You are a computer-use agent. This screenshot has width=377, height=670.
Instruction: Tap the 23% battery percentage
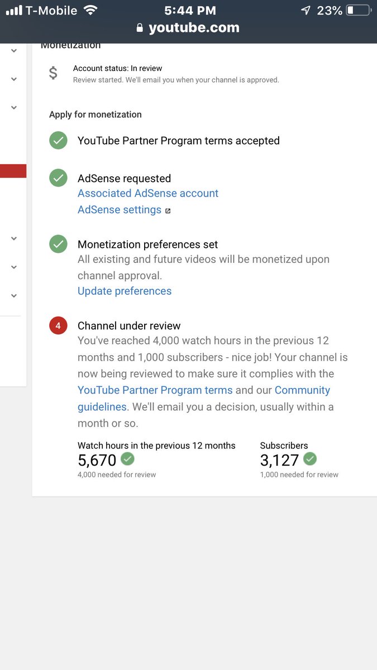[329, 10]
